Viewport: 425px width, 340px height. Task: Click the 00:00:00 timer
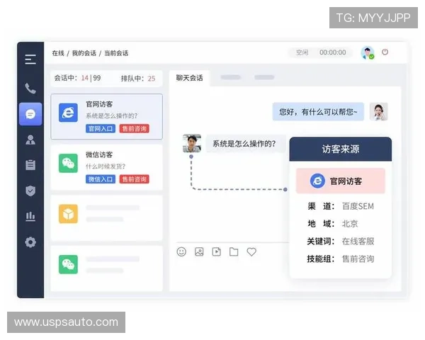333,52
